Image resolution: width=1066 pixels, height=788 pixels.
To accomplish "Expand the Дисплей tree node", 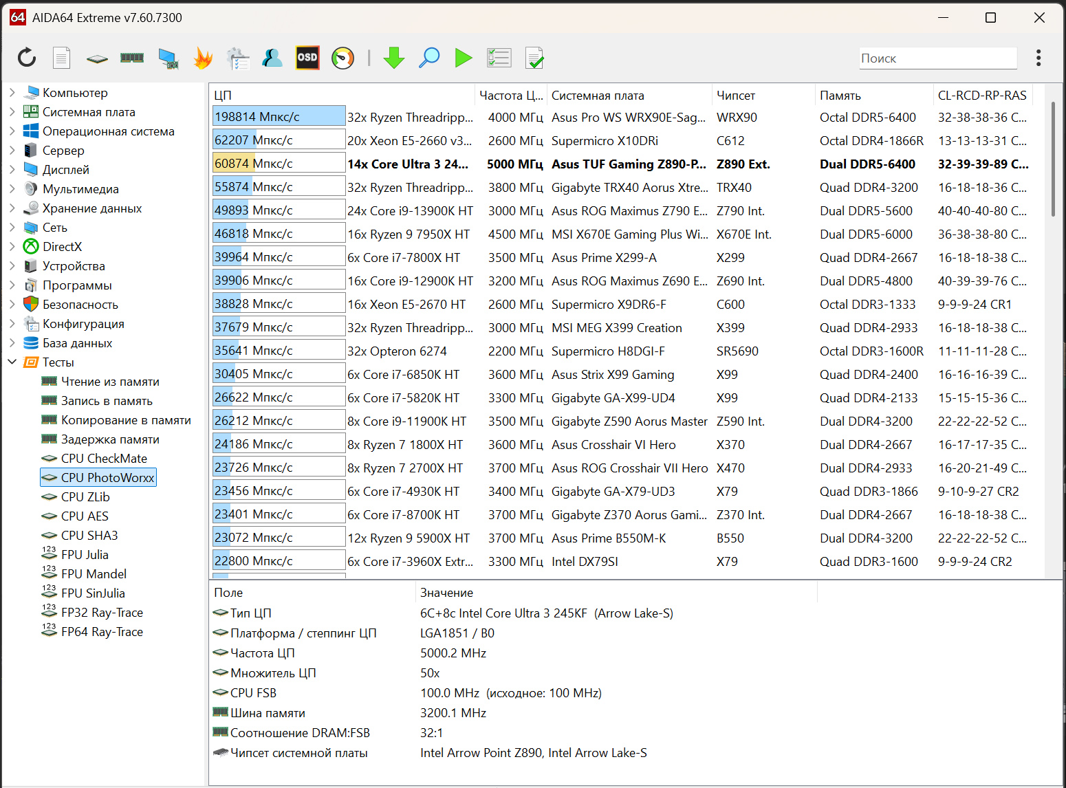I will pyautogui.click(x=12, y=169).
